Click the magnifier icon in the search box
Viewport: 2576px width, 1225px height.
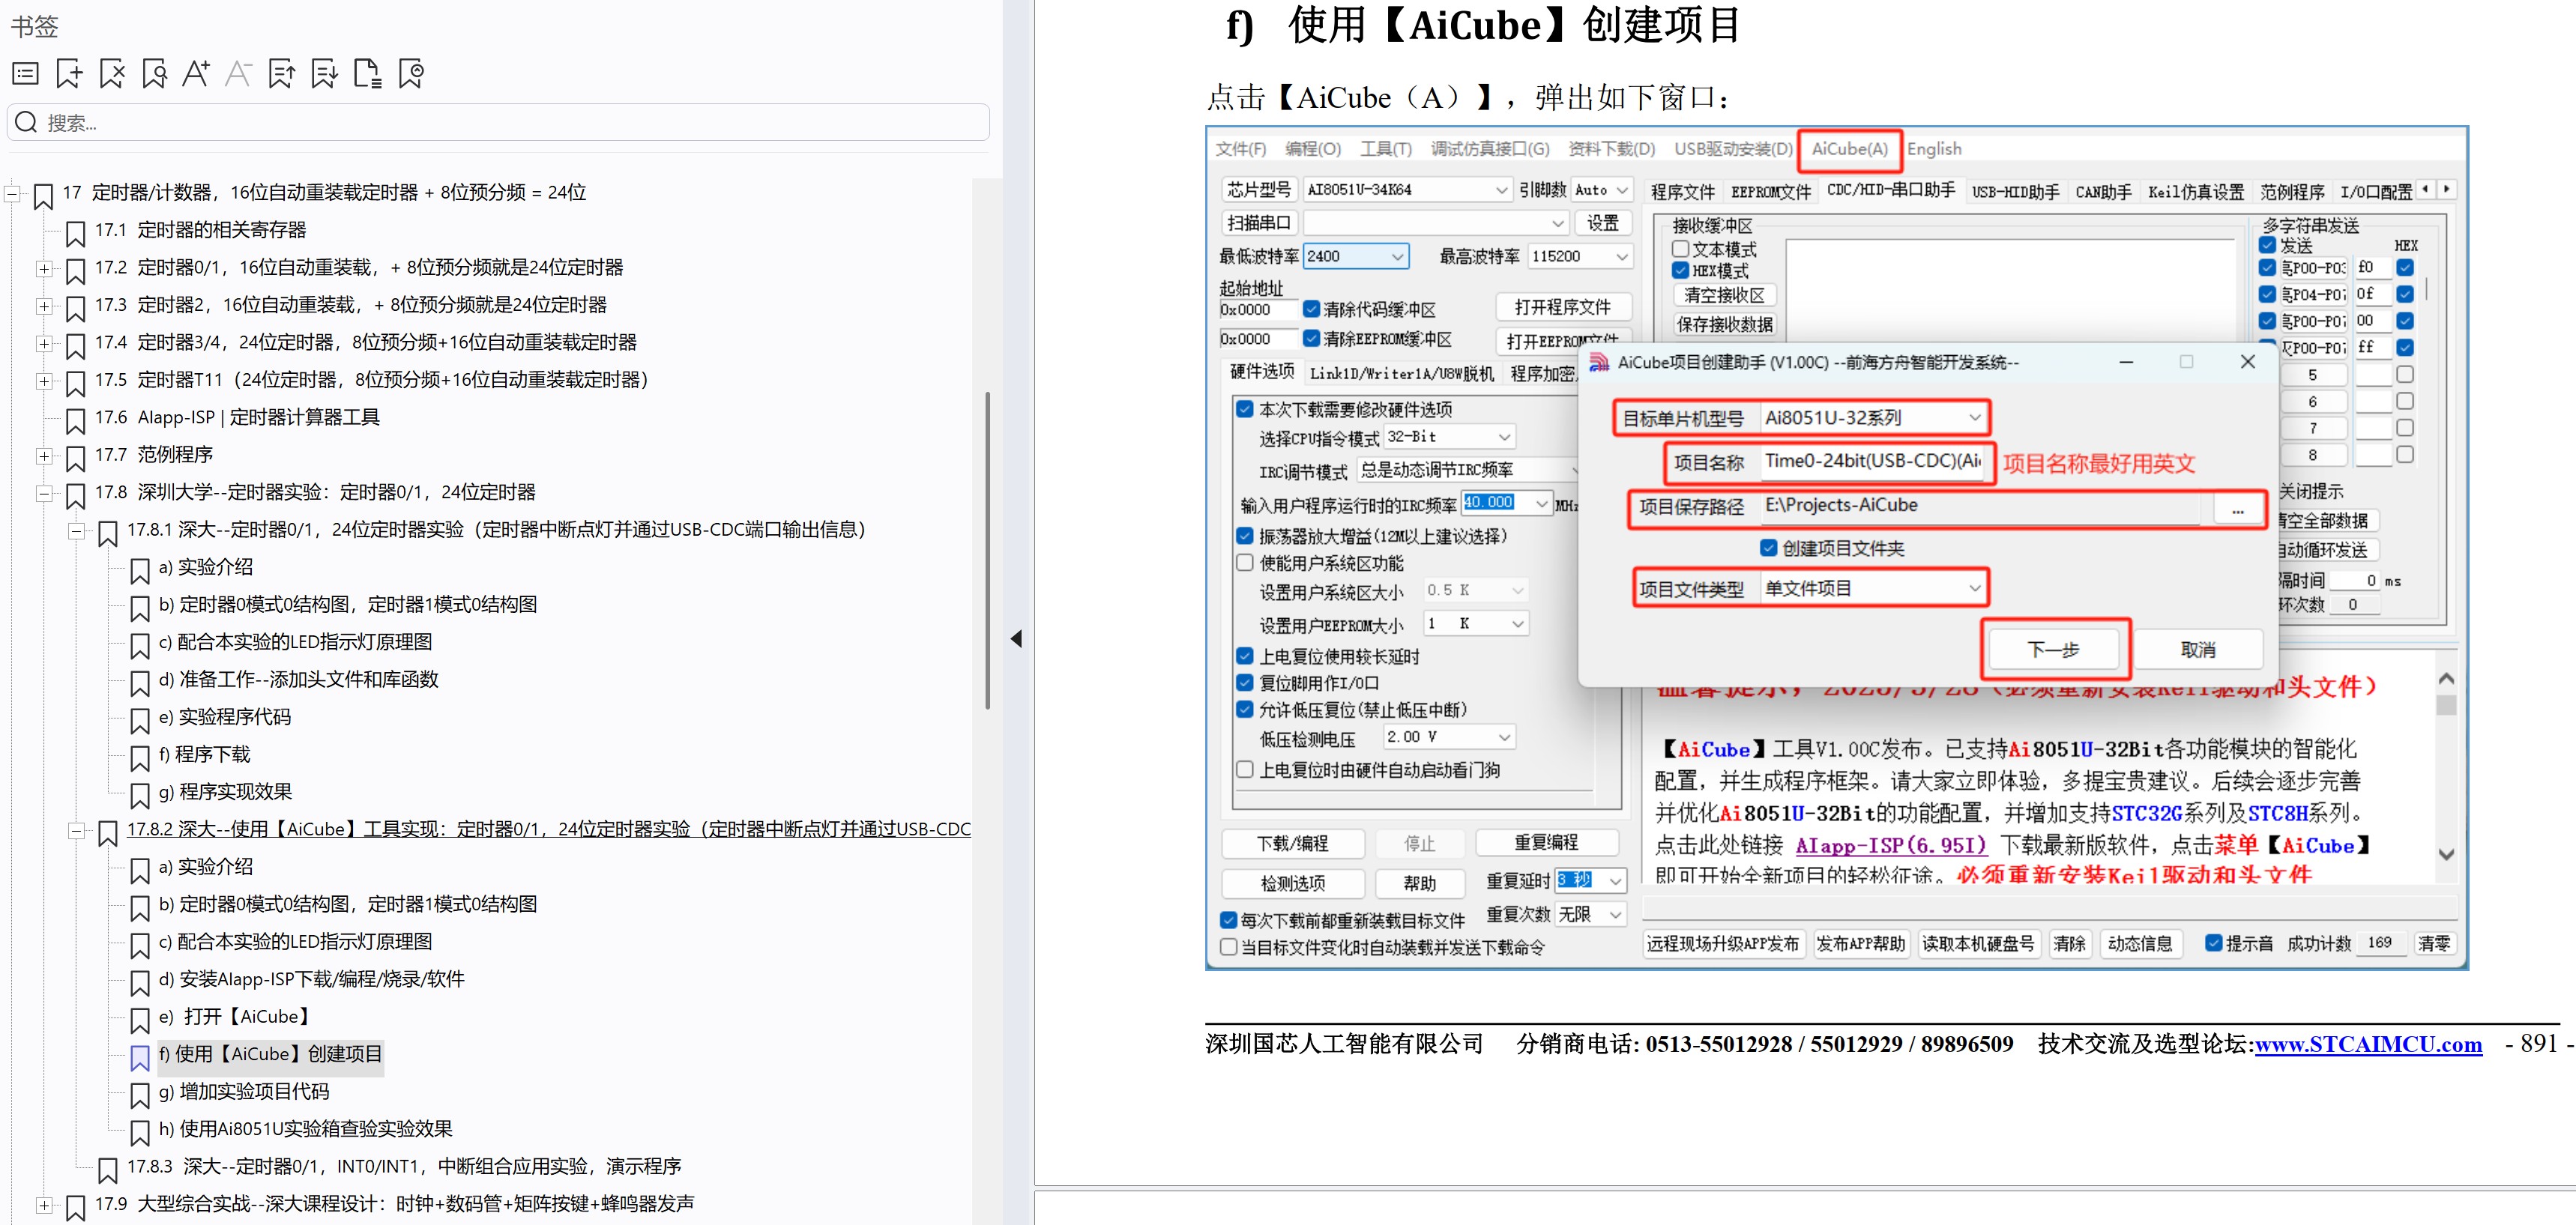pyautogui.click(x=27, y=122)
